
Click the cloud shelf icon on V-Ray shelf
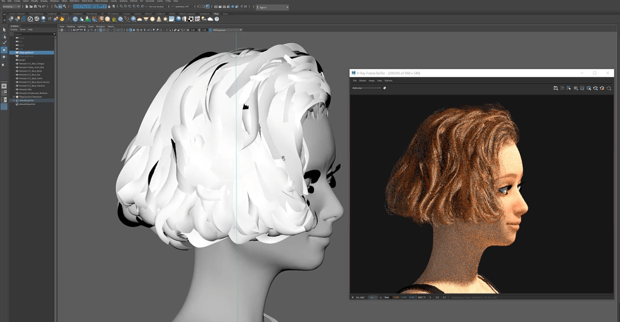pyautogui.click(x=210, y=19)
